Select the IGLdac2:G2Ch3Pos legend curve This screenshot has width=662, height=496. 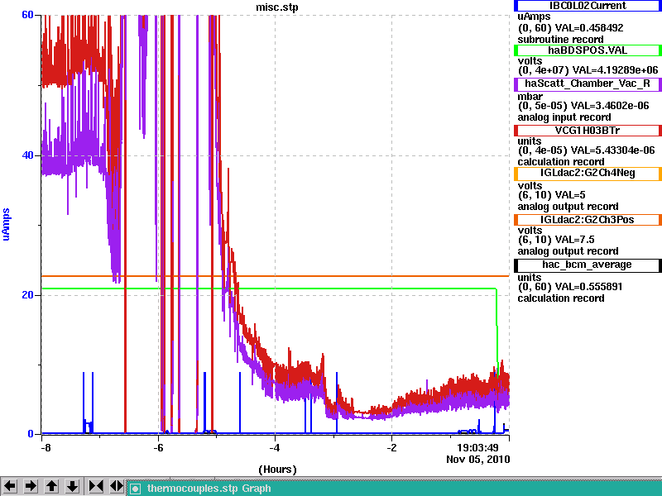[588, 220]
